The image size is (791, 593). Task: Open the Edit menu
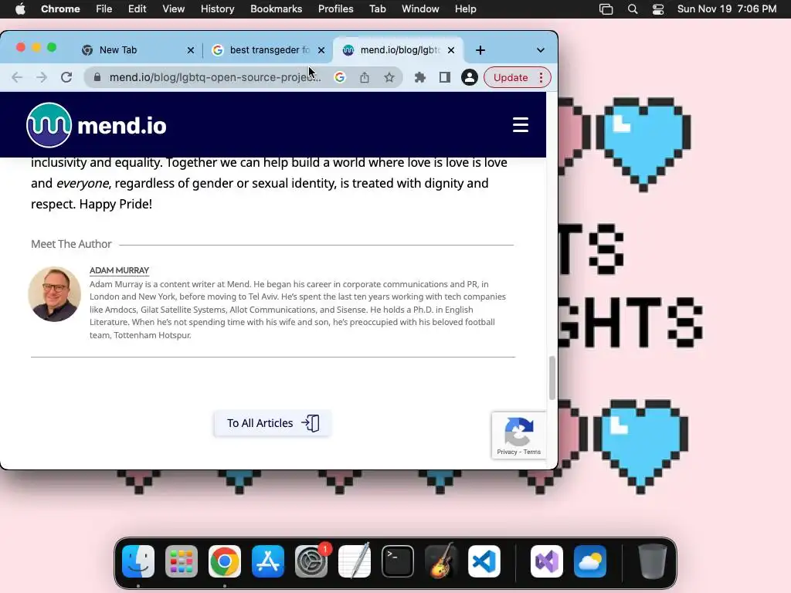(x=137, y=9)
